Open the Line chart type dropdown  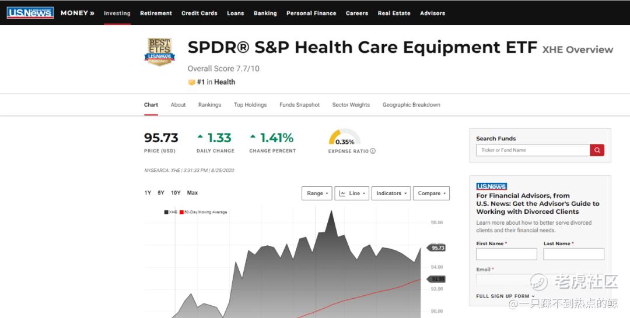click(x=352, y=193)
